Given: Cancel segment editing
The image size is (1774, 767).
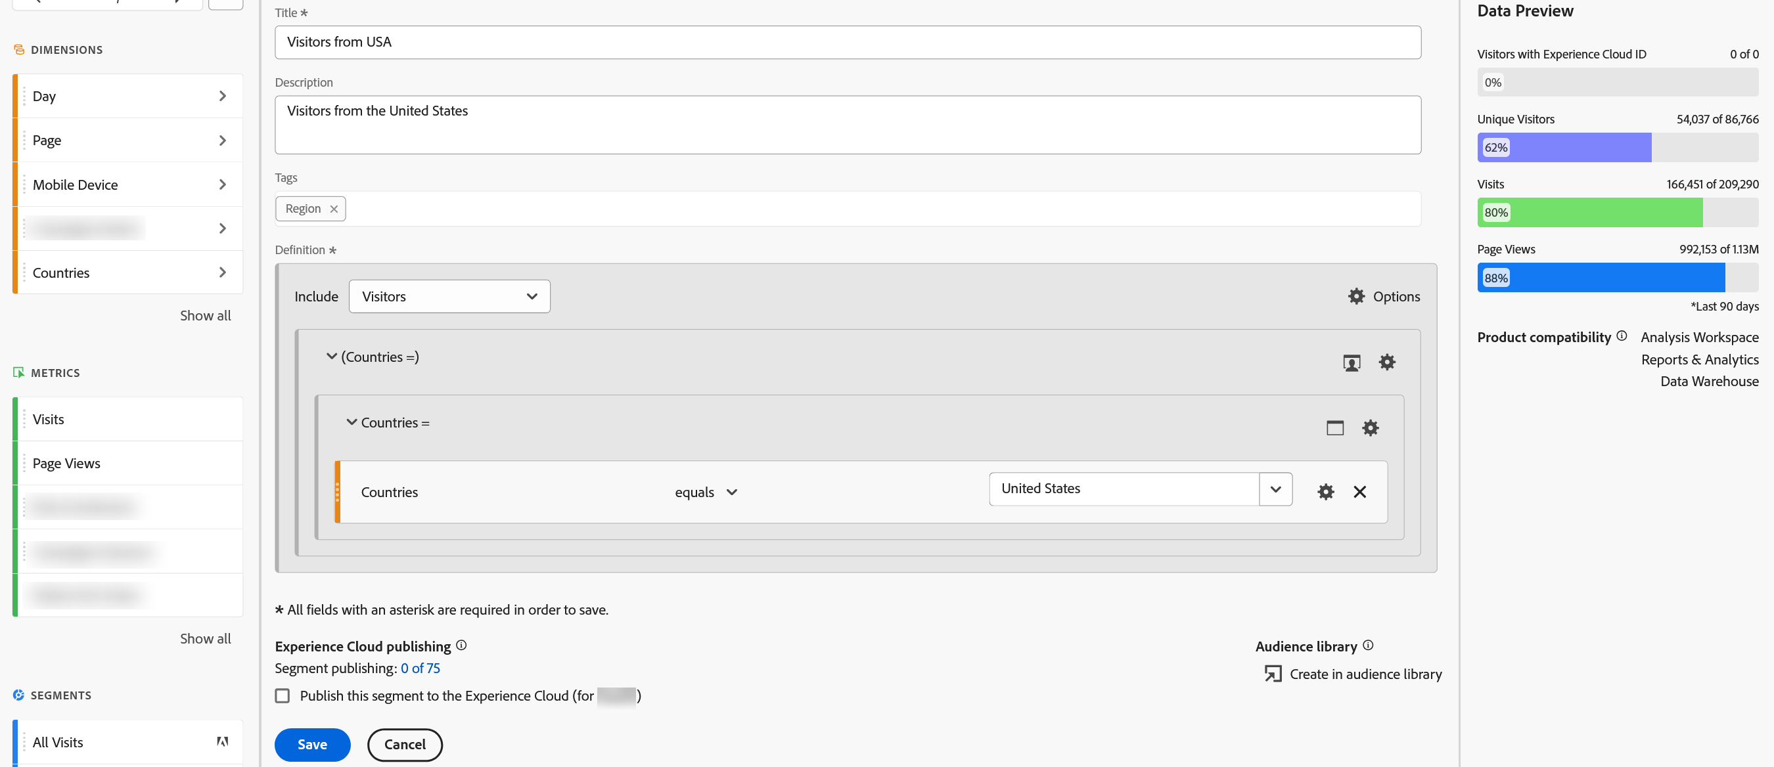Looking at the screenshot, I should [x=404, y=744].
